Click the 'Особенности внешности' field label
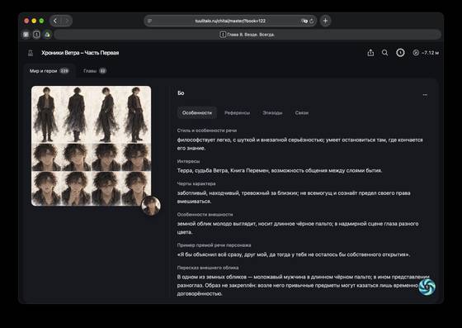This screenshot has height=328, width=462. click(x=205, y=215)
